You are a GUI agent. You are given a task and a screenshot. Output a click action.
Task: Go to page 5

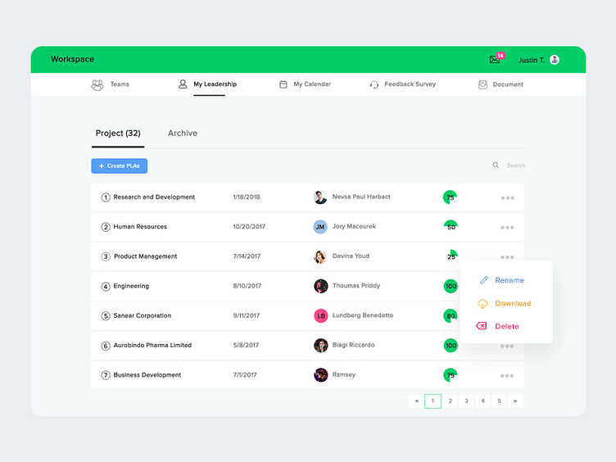pos(500,401)
